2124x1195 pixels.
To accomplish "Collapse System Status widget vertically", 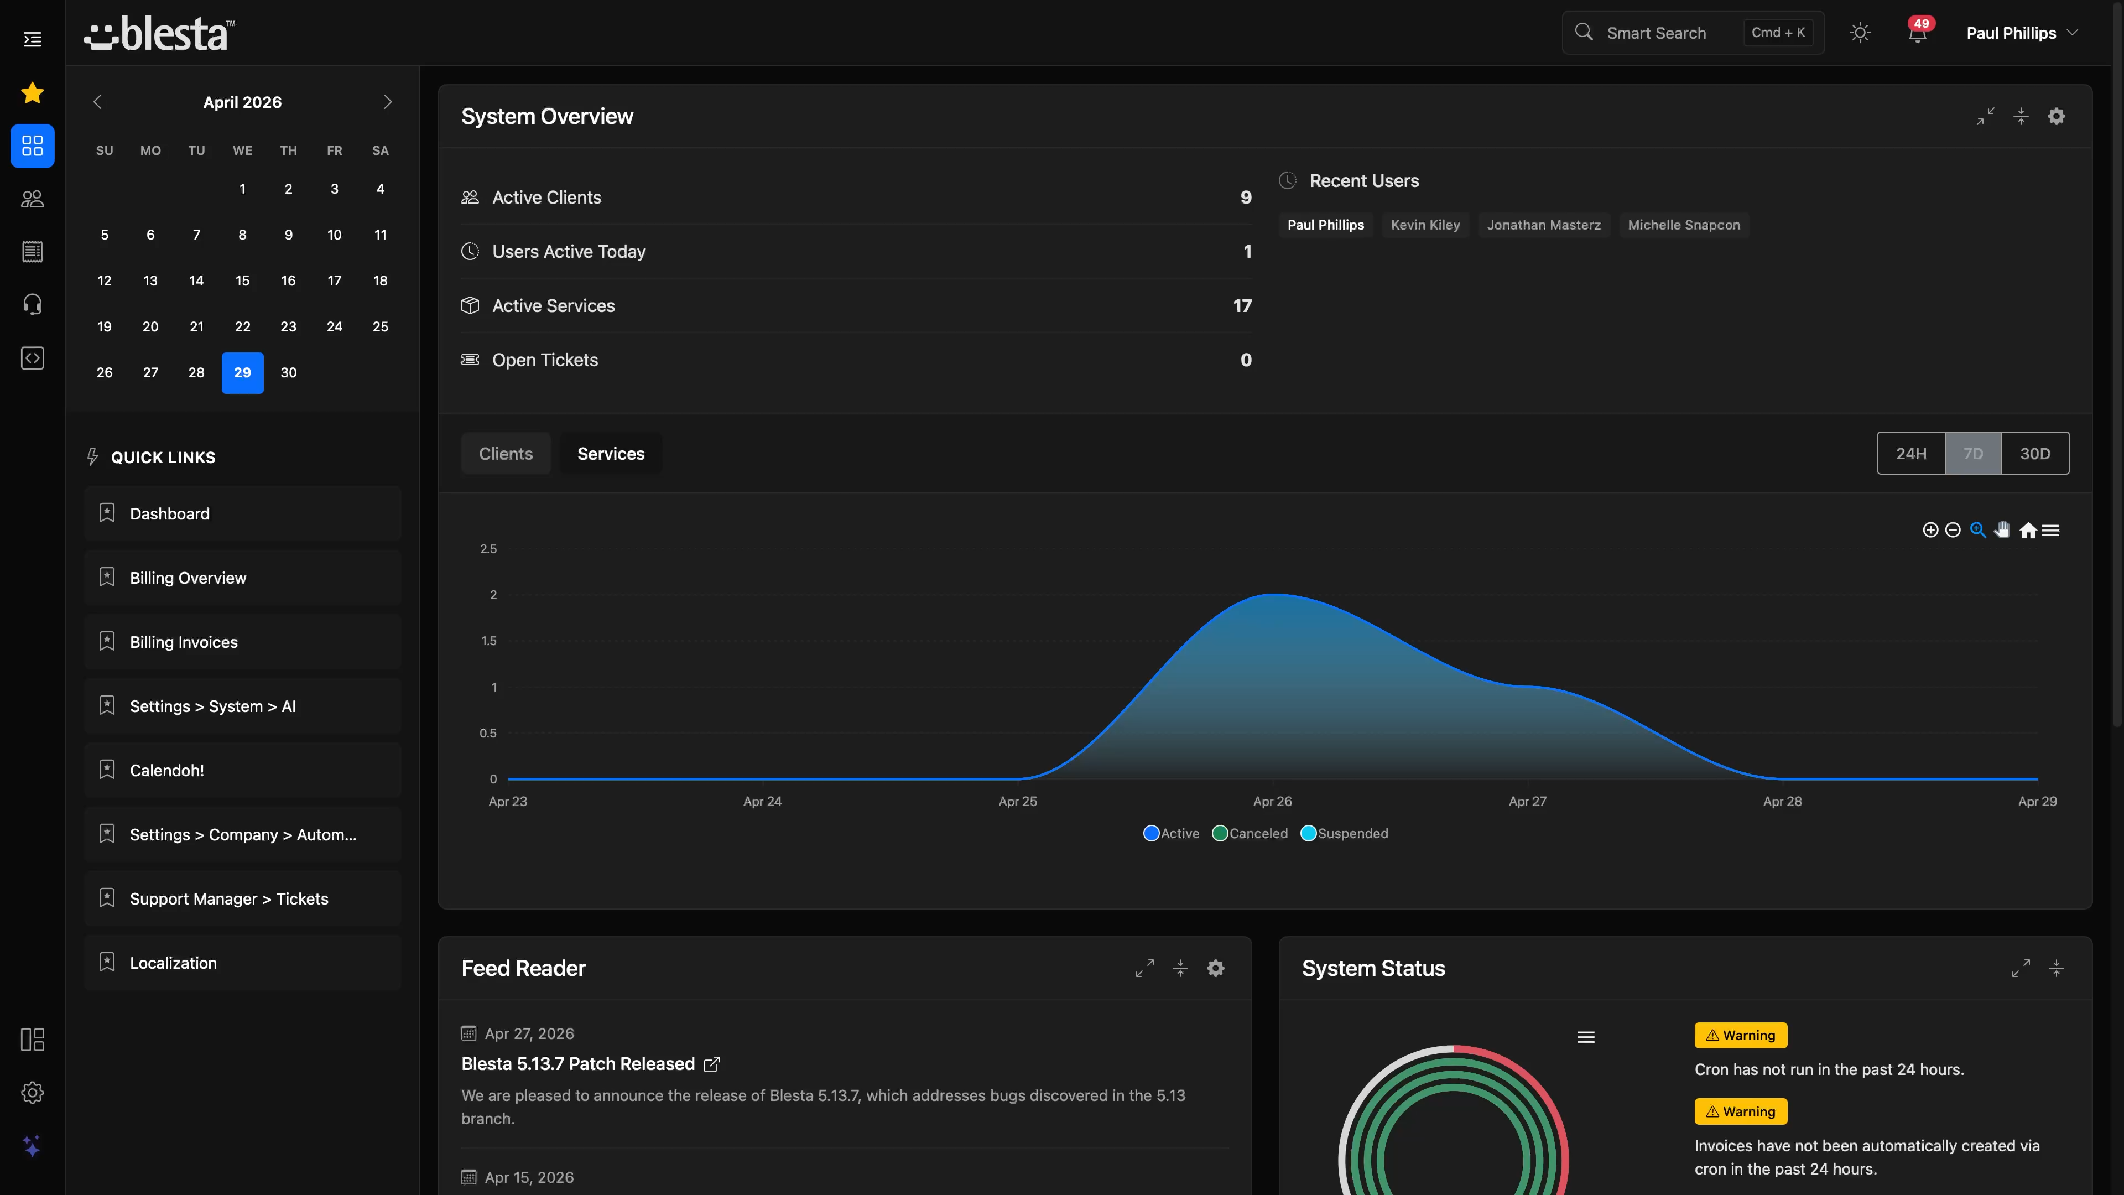I will click(2057, 968).
